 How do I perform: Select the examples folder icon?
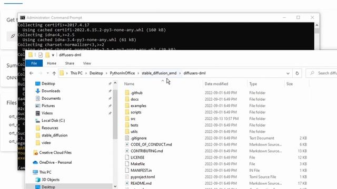[127, 106]
